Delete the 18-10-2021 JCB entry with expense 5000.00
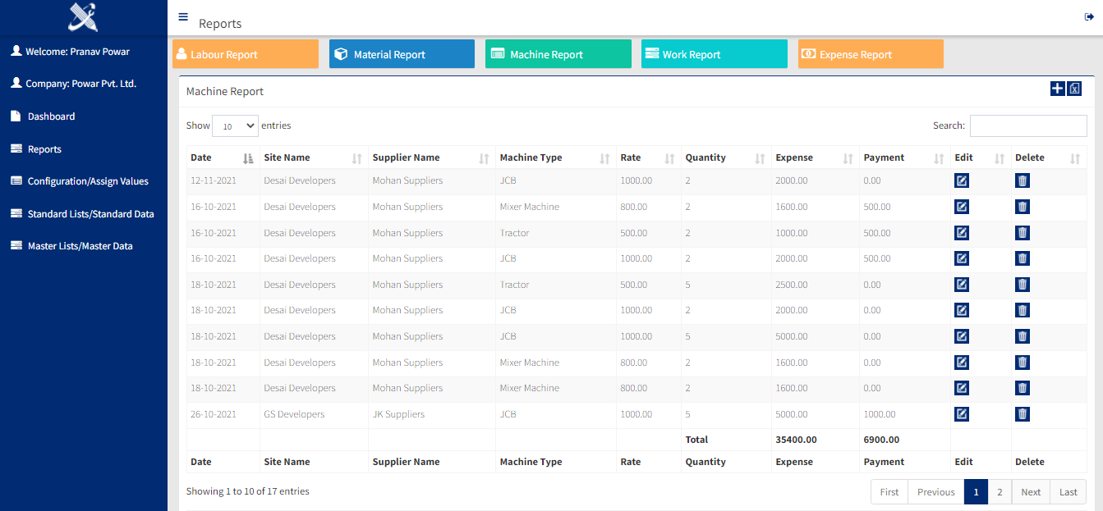The height and width of the screenshot is (511, 1103). (x=1023, y=336)
